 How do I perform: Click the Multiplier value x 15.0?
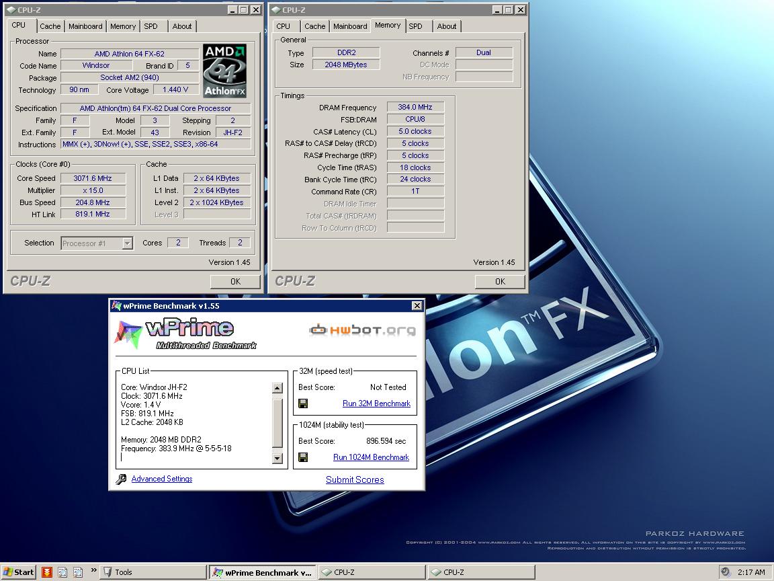[93, 190]
